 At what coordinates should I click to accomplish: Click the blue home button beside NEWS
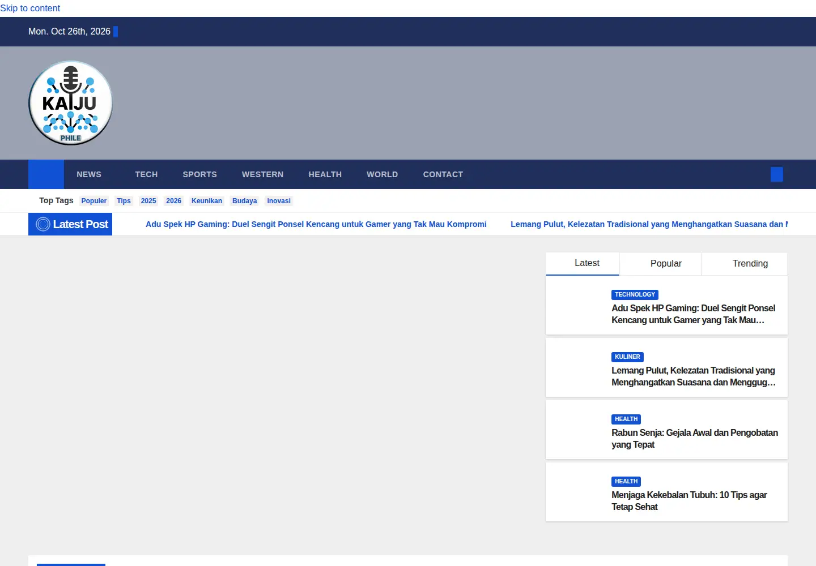(x=46, y=174)
